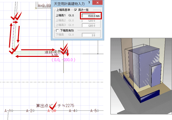Click the 3D building preview image

(x=141, y=76)
